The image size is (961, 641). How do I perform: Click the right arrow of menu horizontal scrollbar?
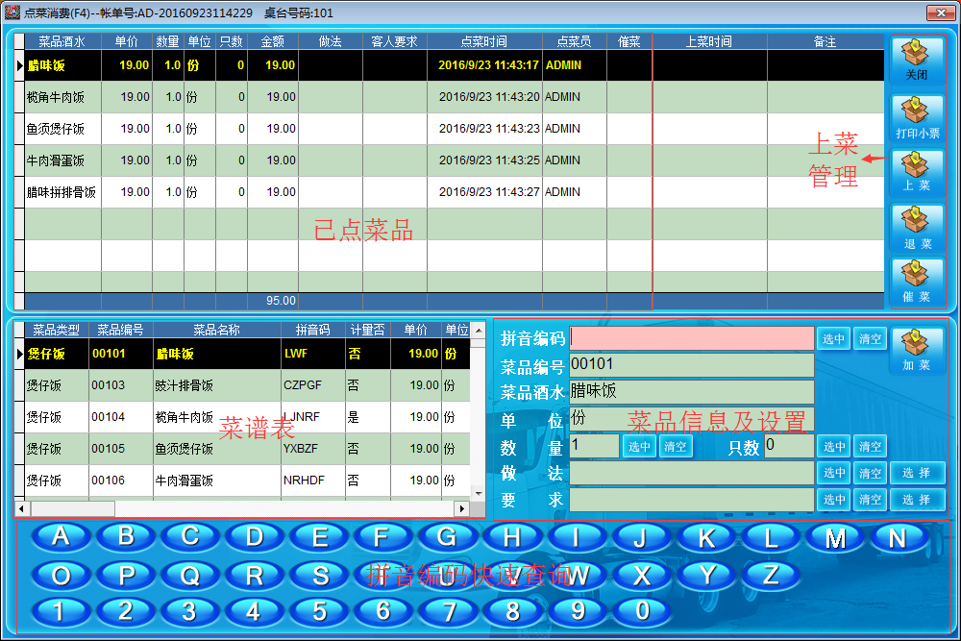(462, 508)
